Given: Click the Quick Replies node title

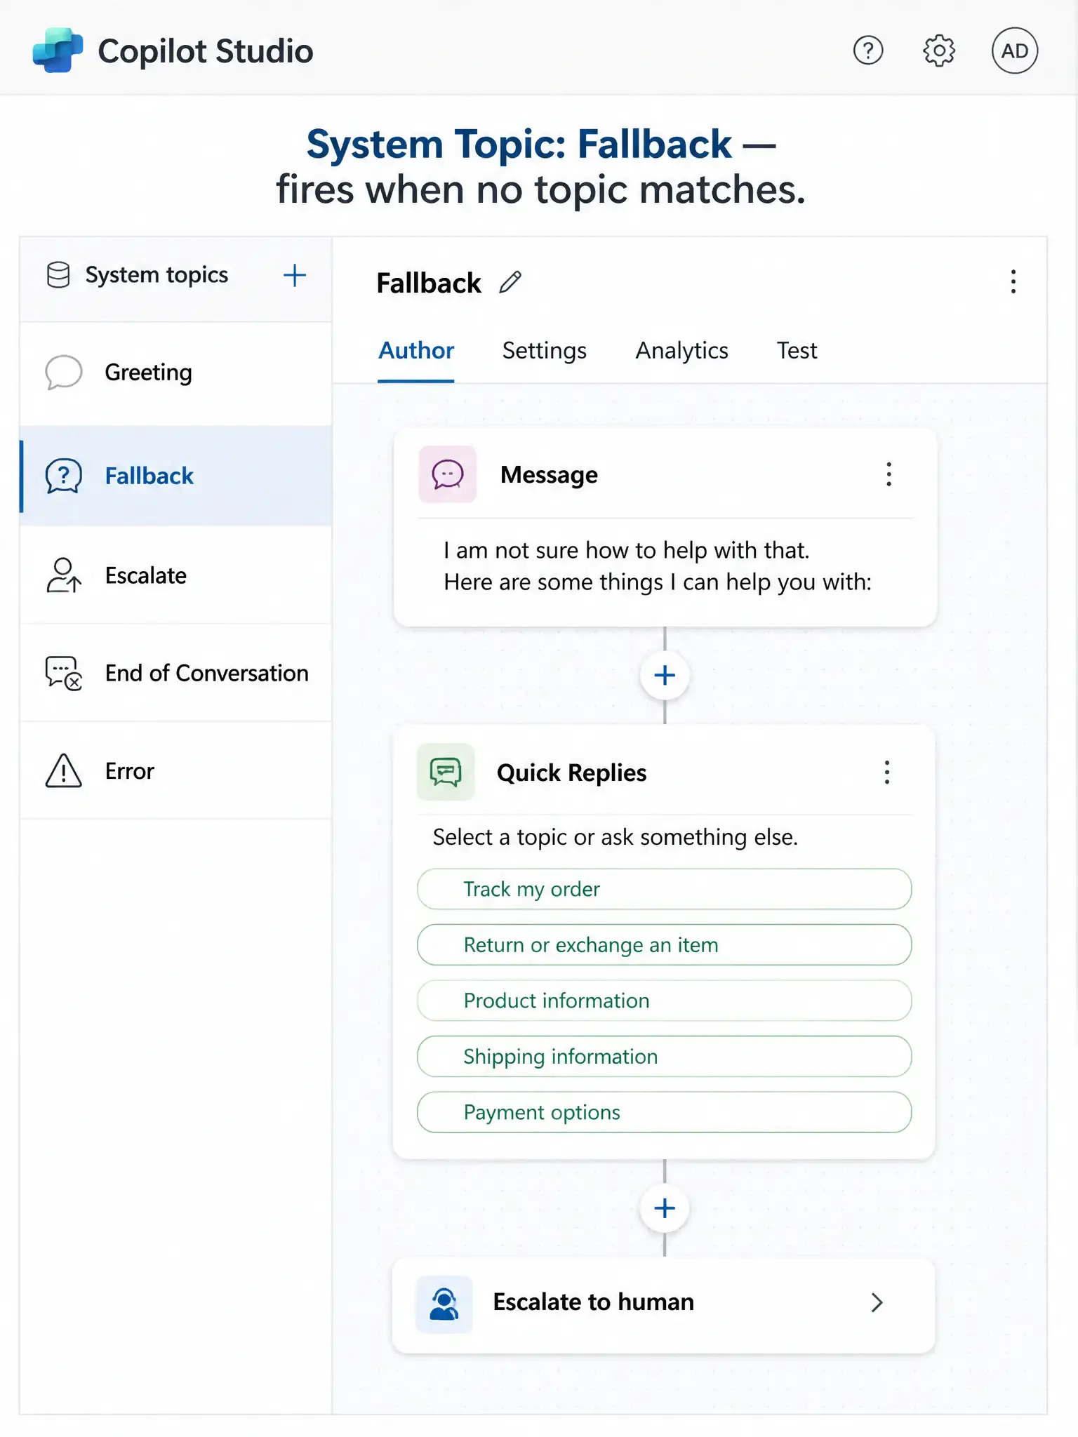Looking at the screenshot, I should coord(571,773).
